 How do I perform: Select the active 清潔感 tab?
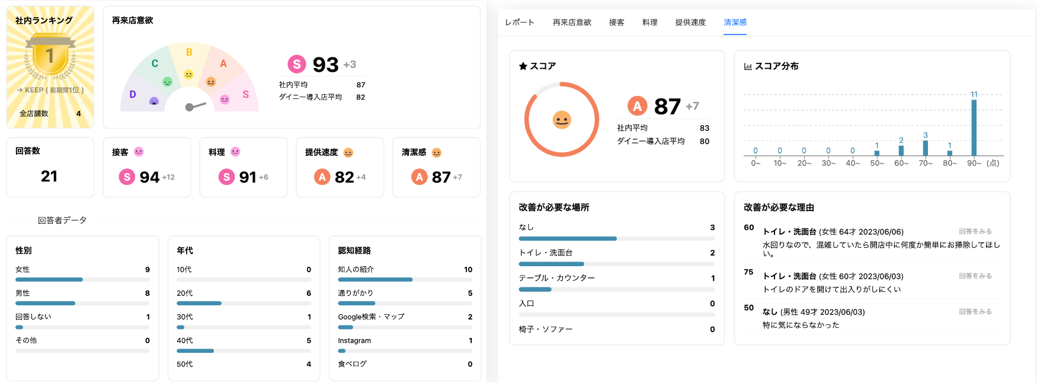tap(735, 23)
